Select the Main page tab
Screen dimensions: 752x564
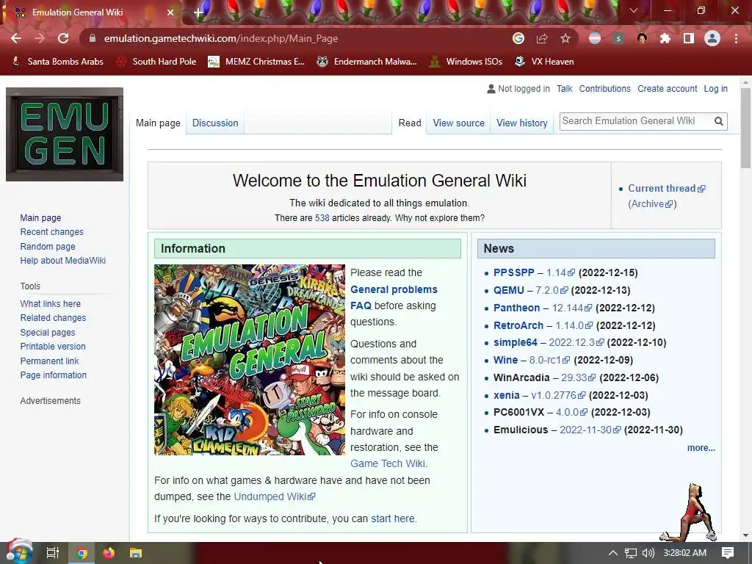click(158, 123)
